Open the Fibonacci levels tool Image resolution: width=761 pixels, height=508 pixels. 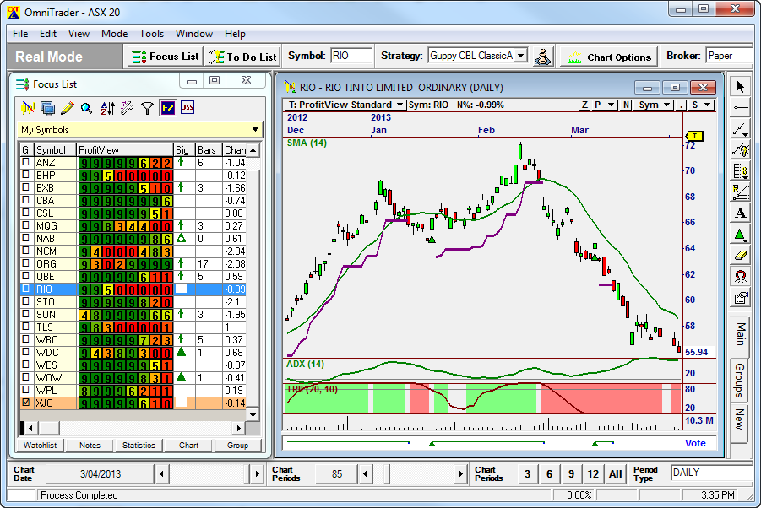point(740,170)
